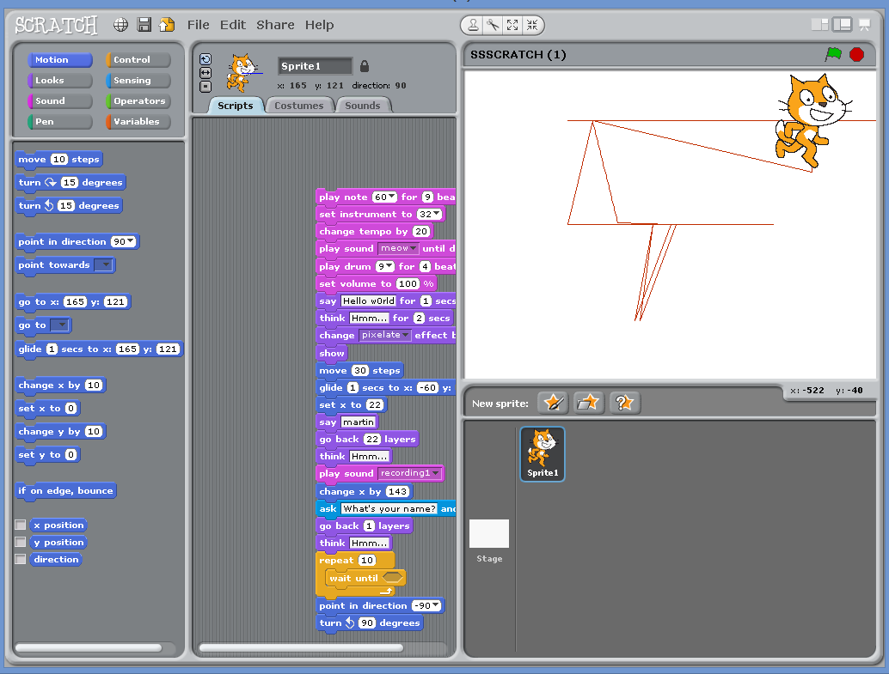This screenshot has height=674, width=889.
Task: Select the duplicate stamp tool
Action: click(x=472, y=25)
